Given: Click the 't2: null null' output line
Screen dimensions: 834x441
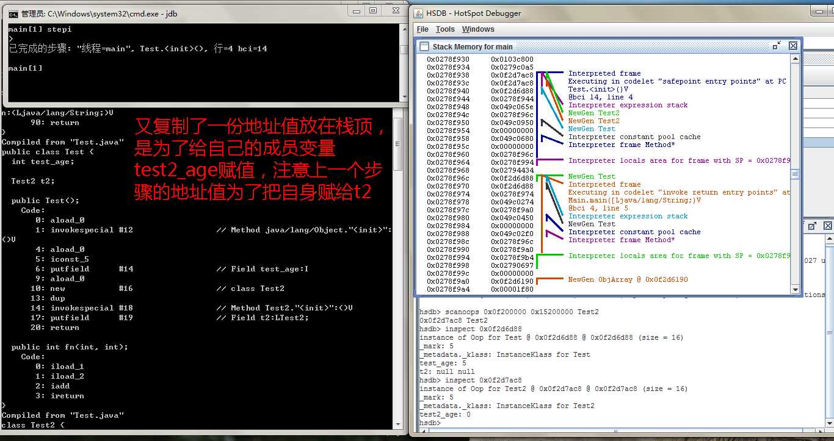Looking at the screenshot, I should (x=447, y=371).
